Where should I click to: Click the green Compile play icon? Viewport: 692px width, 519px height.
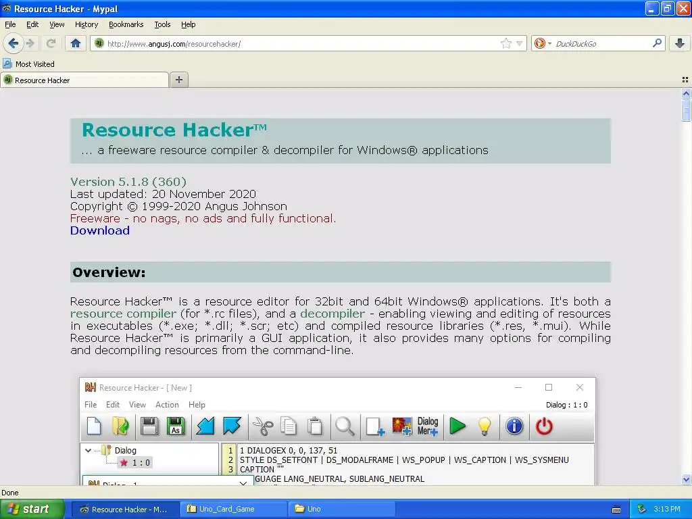[x=458, y=426]
